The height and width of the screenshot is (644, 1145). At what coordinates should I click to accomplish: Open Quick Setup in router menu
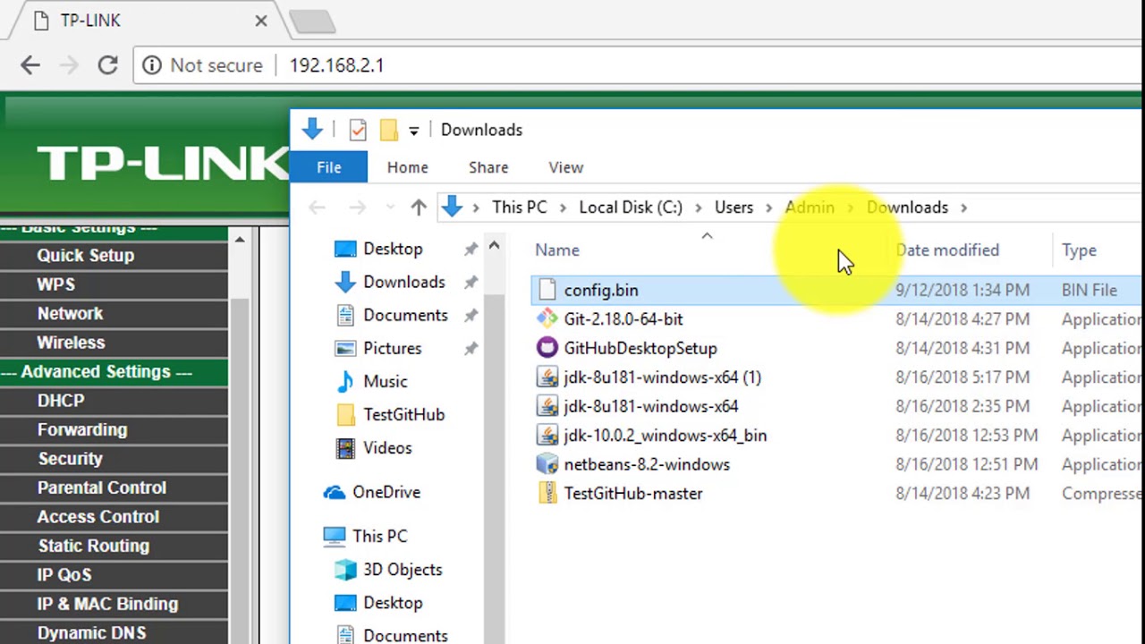pyautogui.click(x=86, y=256)
